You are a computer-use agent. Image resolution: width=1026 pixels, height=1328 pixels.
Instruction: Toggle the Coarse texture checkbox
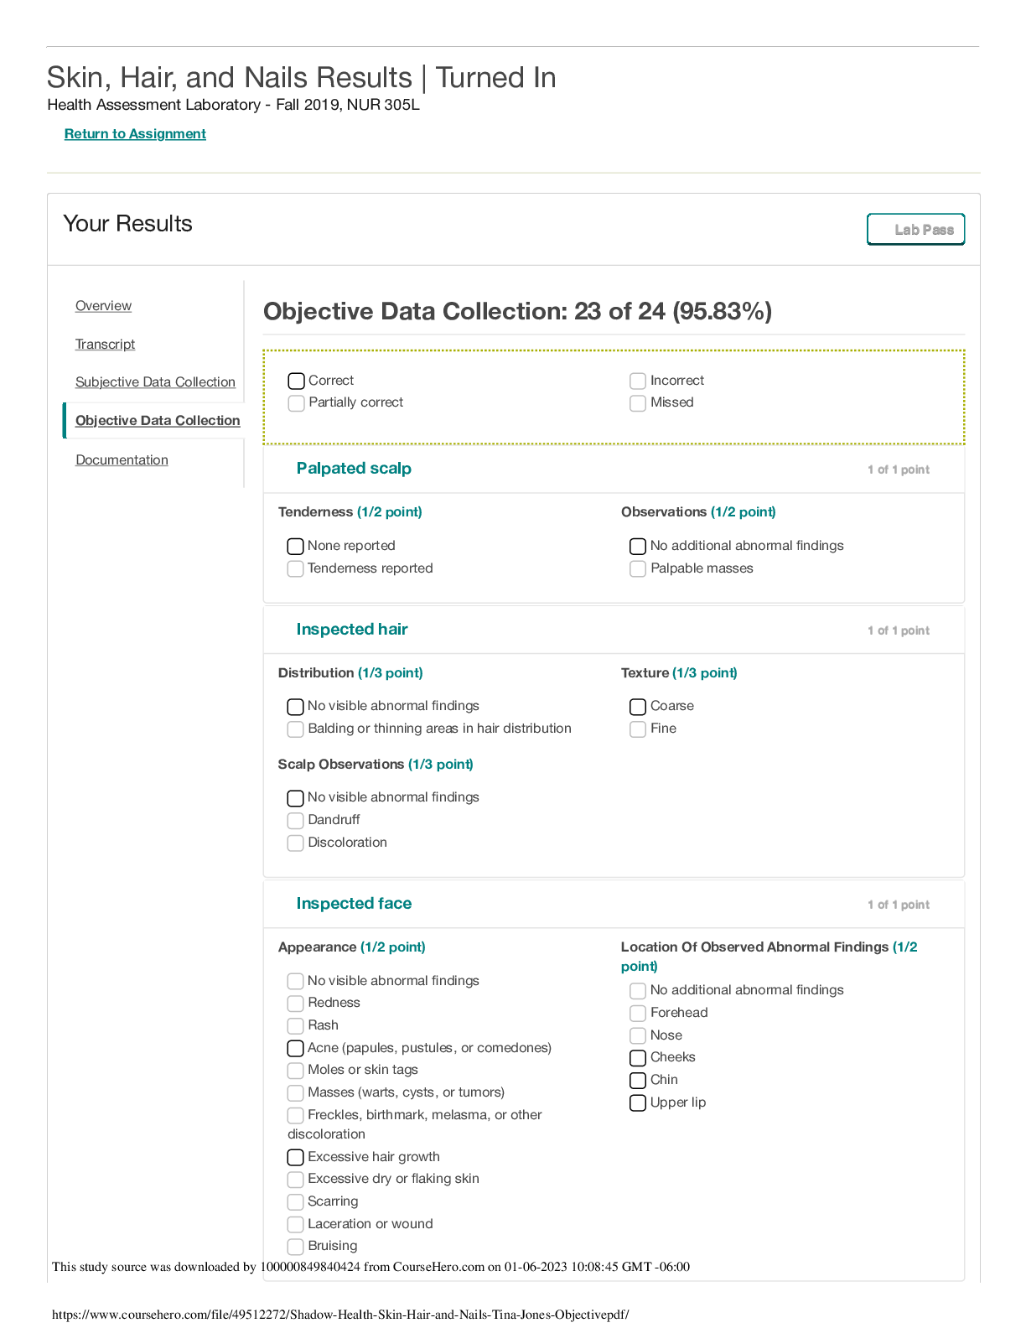click(638, 707)
